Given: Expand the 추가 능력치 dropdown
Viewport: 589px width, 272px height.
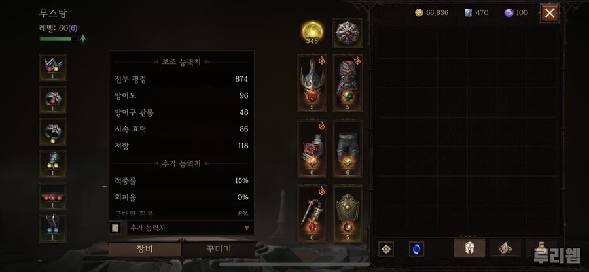Looking at the screenshot, I should tap(190, 228).
